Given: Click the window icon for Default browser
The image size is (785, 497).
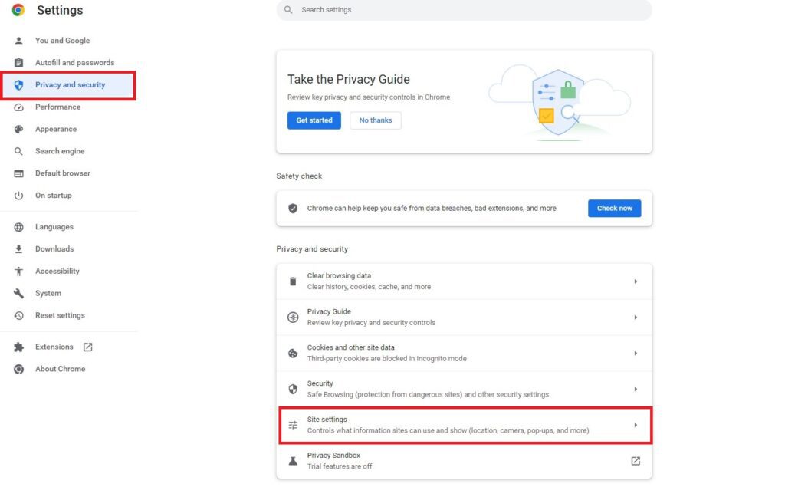Looking at the screenshot, I should click(x=18, y=173).
